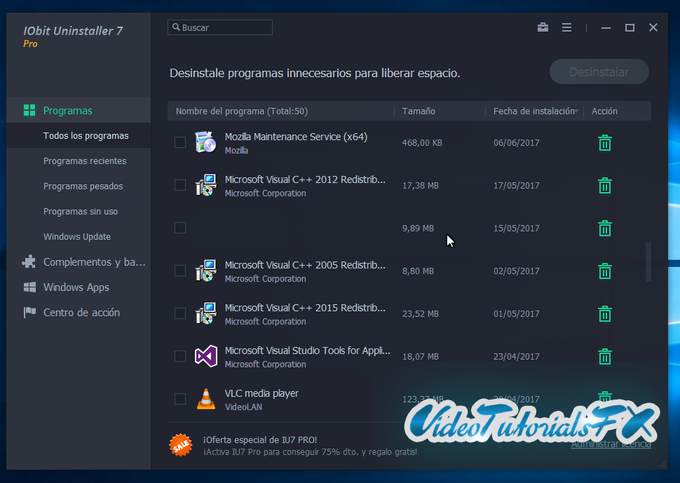Open the Oferta especial de IU7 PRO link

[260, 440]
